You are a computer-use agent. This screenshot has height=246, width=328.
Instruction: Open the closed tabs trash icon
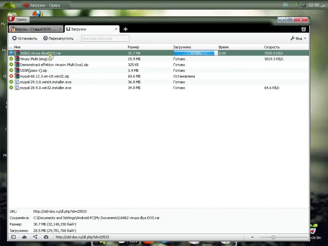(304, 29)
